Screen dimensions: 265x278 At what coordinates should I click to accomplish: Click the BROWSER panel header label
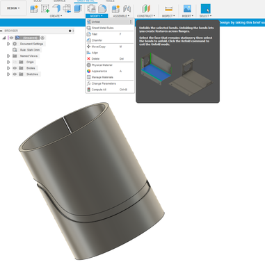pyautogui.click(x=11, y=31)
